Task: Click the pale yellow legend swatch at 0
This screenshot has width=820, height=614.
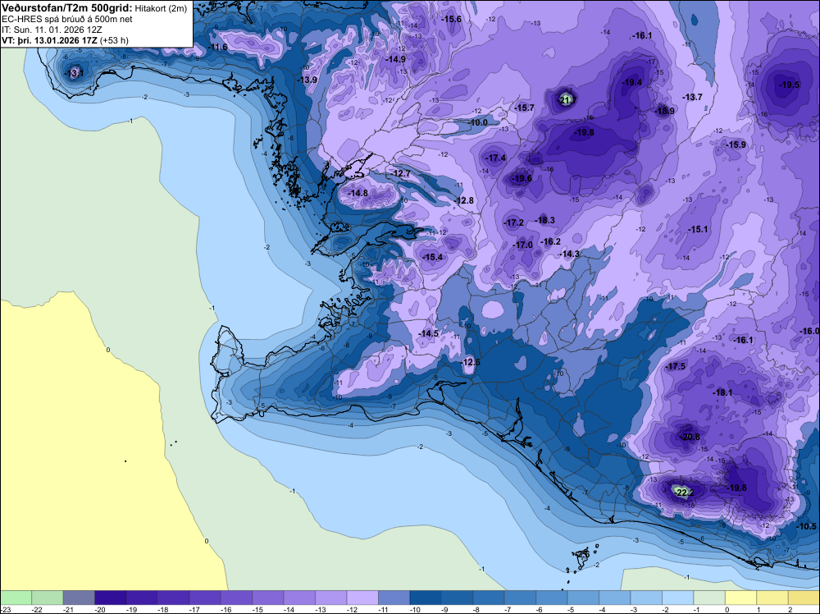Action: (x=740, y=598)
